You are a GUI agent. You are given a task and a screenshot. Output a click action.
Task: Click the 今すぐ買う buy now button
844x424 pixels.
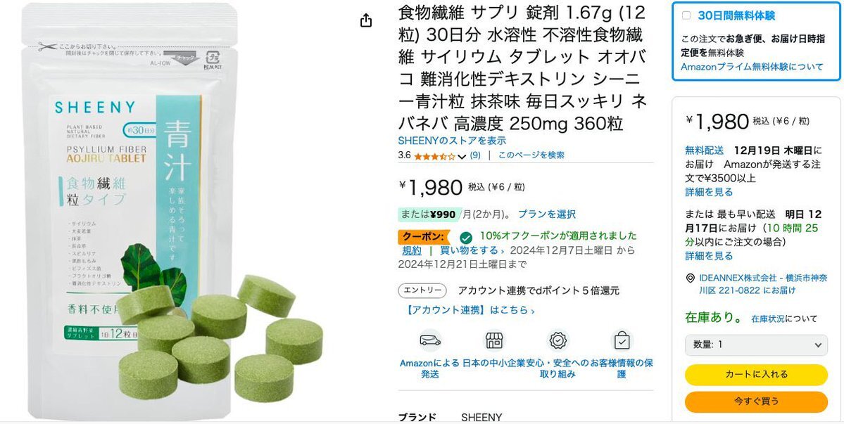tap(756, 401)
